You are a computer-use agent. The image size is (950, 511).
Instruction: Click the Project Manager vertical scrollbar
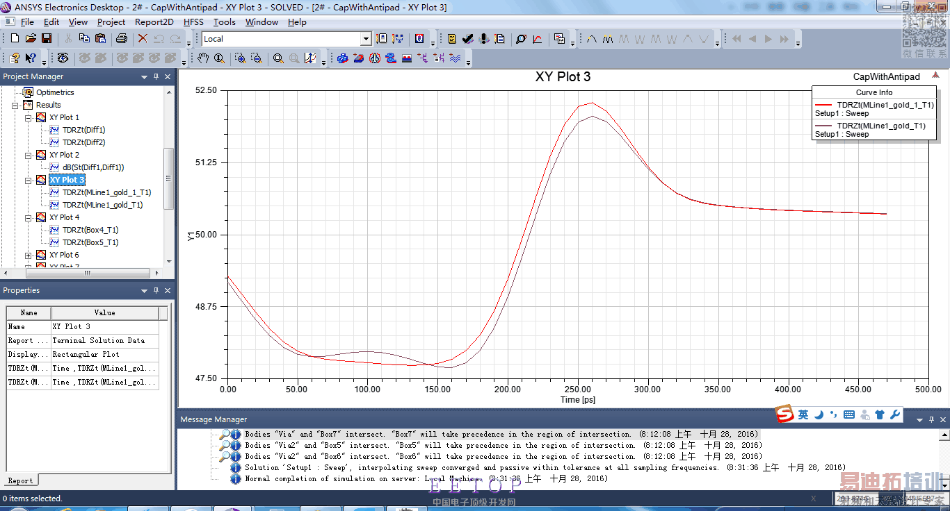[x=168, y=178]
